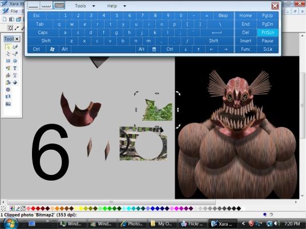Select the QuickShape tool
The image size is (306, 229).
point(8,68)
